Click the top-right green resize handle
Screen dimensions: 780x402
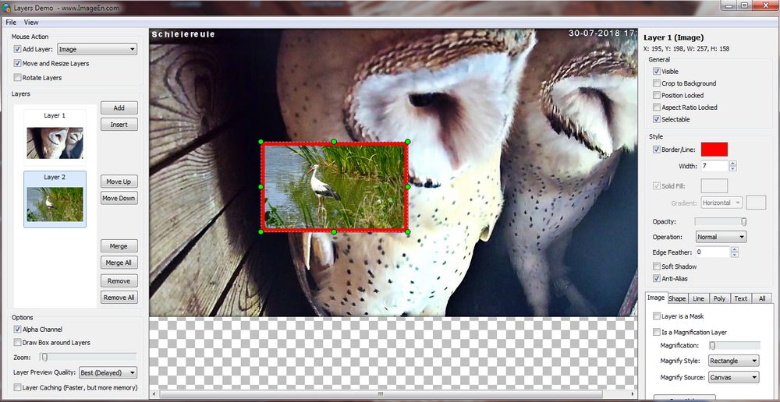coord(407,142)
